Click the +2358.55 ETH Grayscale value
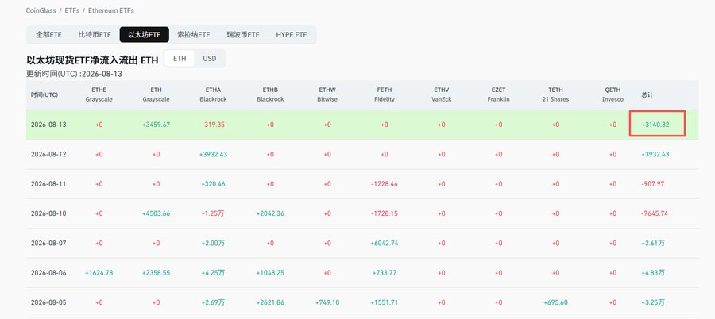The height and width of the screenshot is (319, 715). pyautogui.click(x=156, y=272)
